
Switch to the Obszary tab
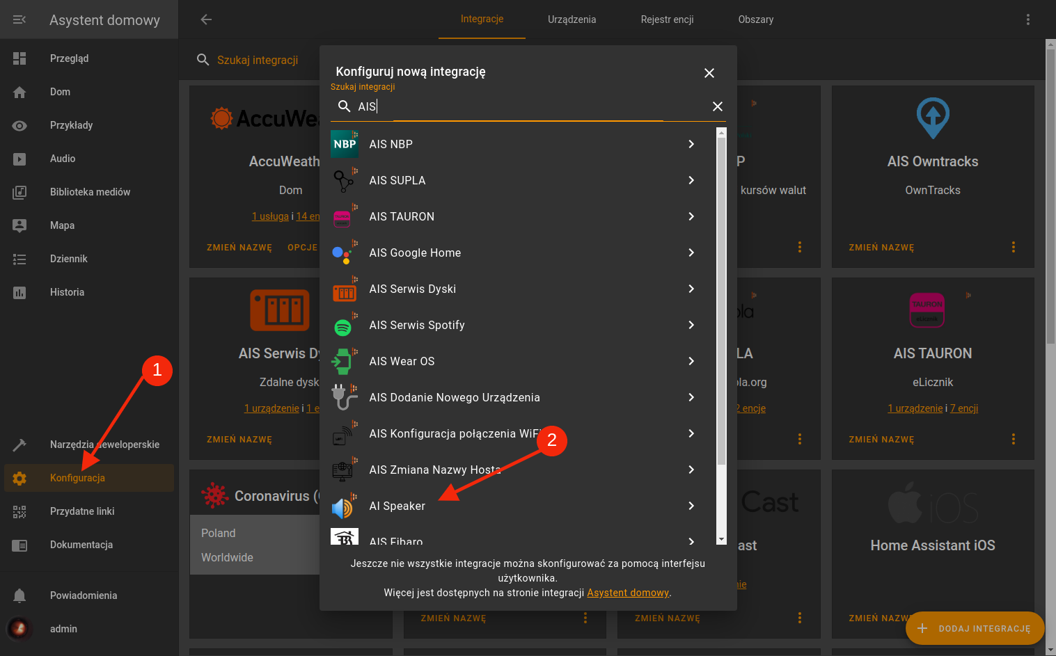pos(756,19)
